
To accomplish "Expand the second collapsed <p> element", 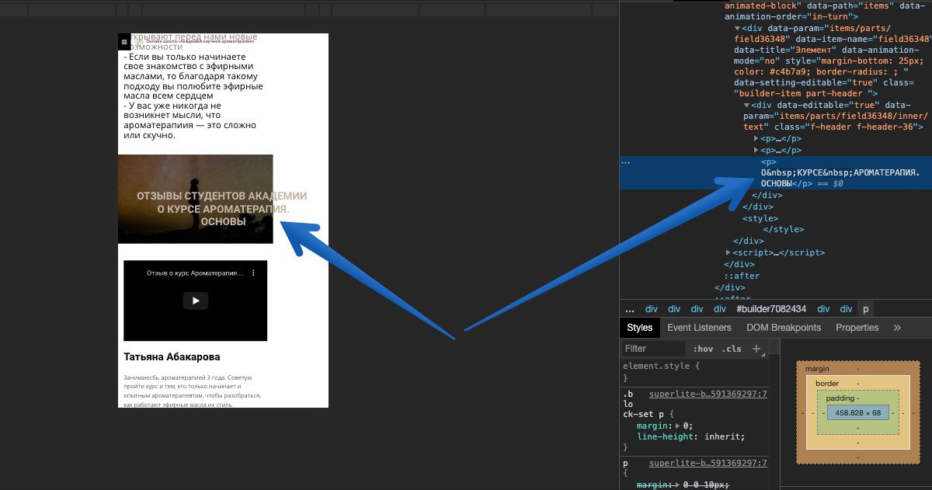I will (757, 150).
